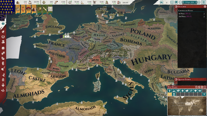207x116 pixels.
Task: Collapse the Map Modes panel chevron
Action: [205, 87]
